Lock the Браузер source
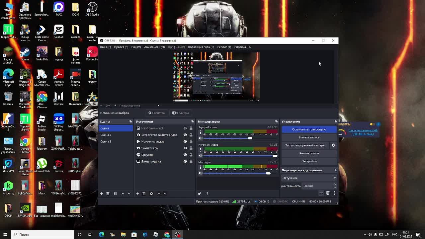 pos(191,155)
